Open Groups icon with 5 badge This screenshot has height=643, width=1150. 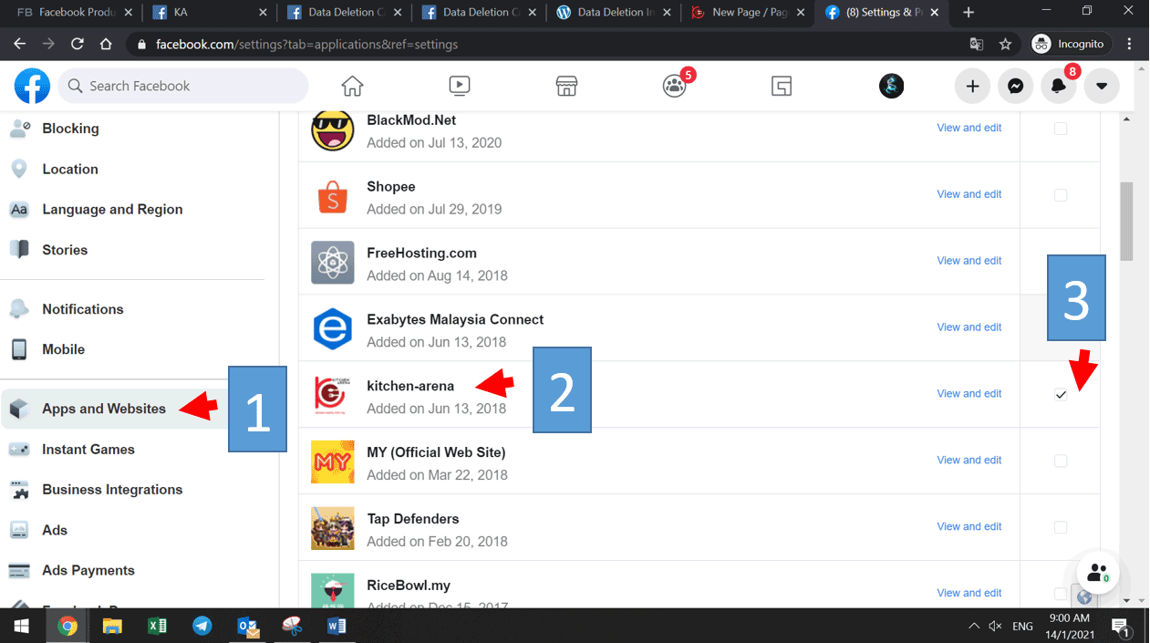tap(675, 86)
